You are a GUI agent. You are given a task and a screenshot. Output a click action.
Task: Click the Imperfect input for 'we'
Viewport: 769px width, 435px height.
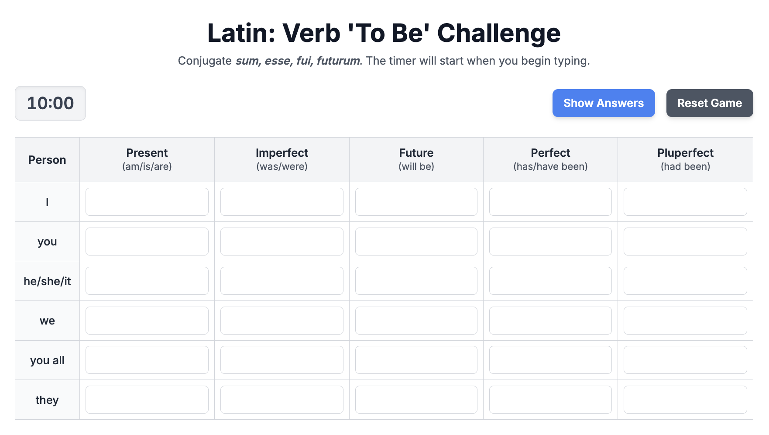click(282, 321)
